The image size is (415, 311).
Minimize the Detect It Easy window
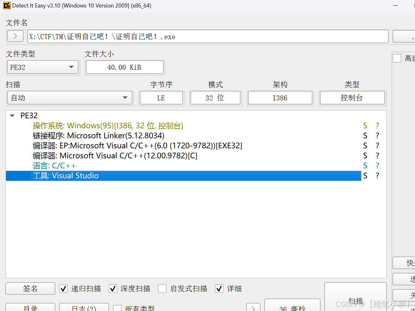click(396, 6)
